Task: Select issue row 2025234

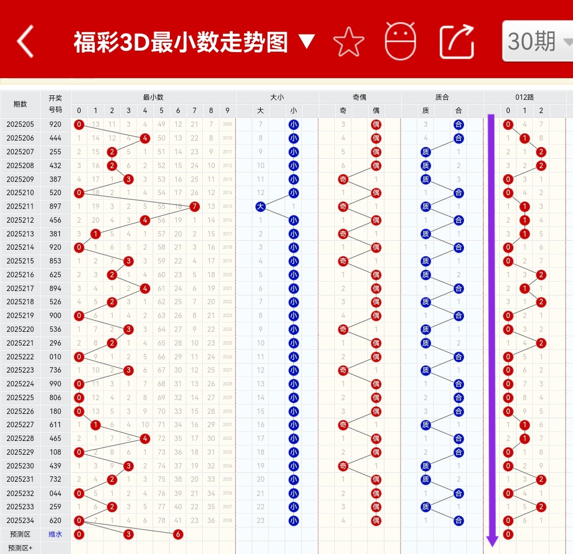Action: click(x=20, y=521)
